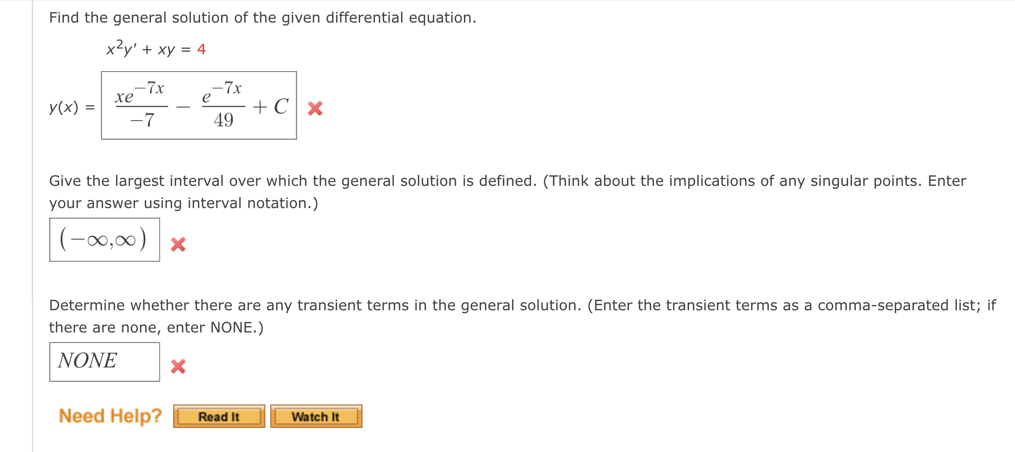Click the differential equation x²y' + xy = 4
The image size is (1015, 452).
[154, 48]
